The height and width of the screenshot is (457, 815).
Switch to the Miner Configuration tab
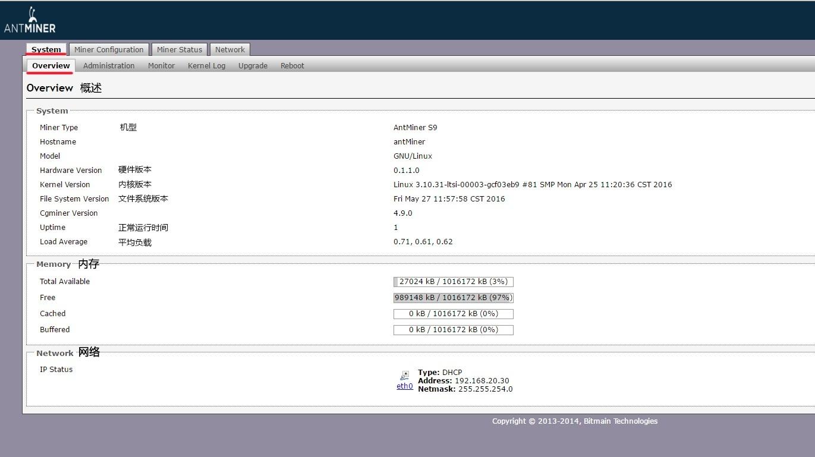109,49
